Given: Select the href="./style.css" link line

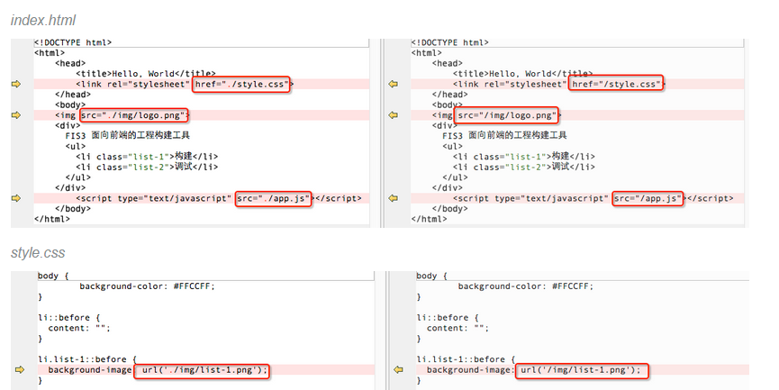Looking at the screenshot, I should point(202,84).
